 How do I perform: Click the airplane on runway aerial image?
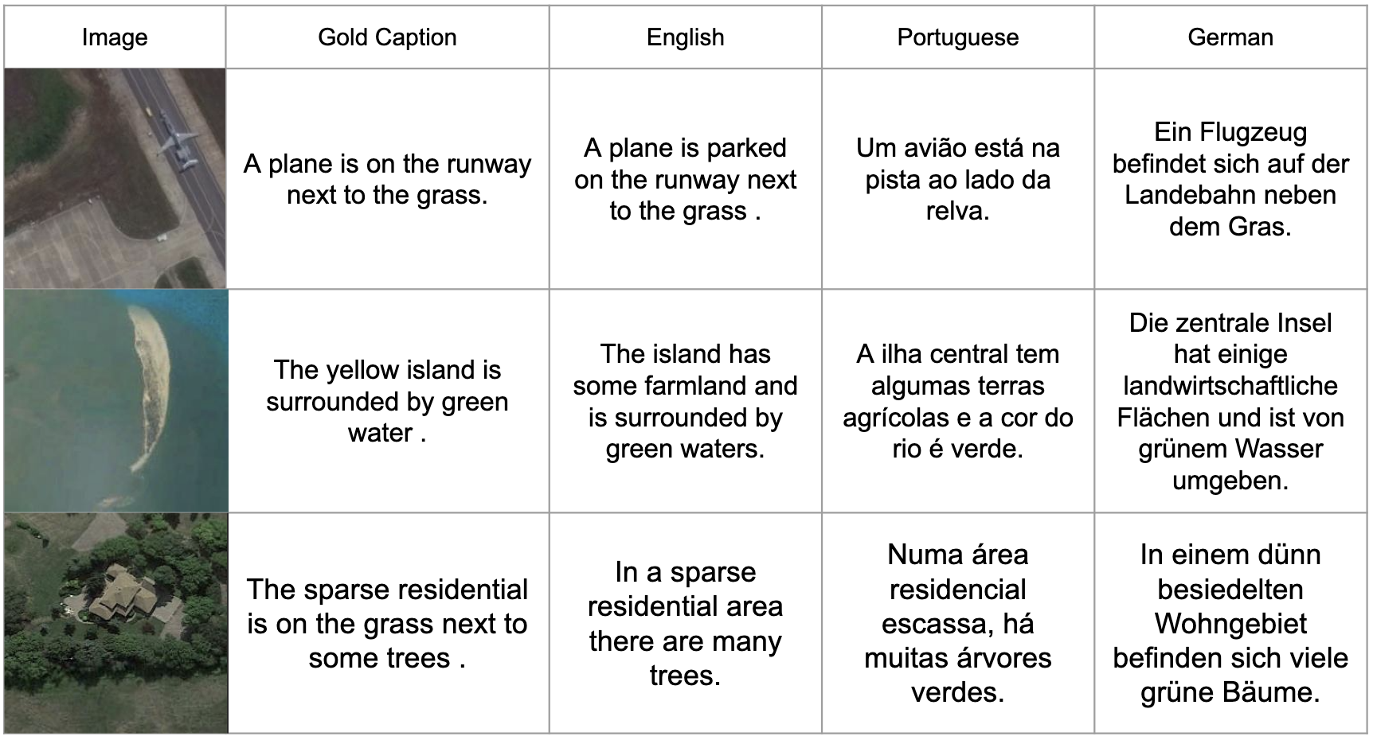115,178
